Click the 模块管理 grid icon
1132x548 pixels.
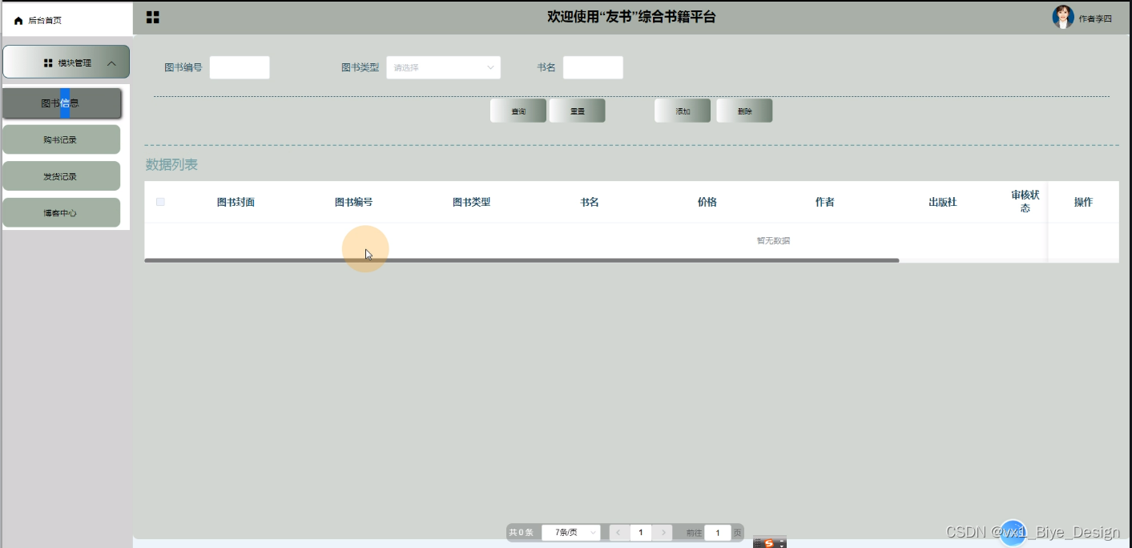coord(48,62)
